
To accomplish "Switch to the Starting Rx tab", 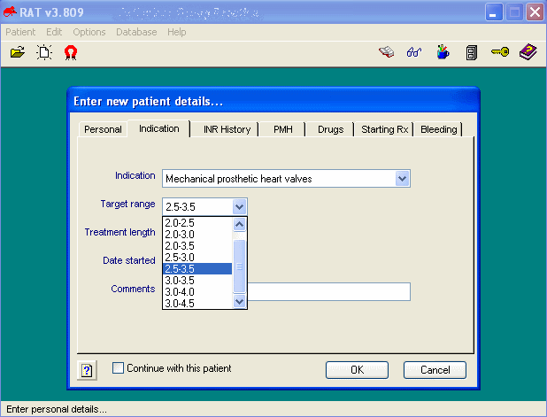I will (x=384, y=129).
